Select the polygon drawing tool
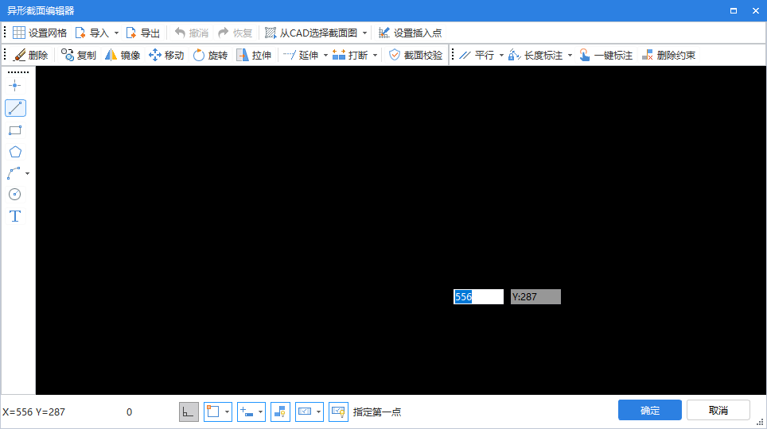This screenshot has height=429, width=767. (x=15, y=152)
